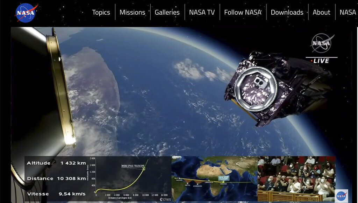Screen dimensions: 358x203
Task: Click the Altitude 1 432 km readout
Action: 56,163
